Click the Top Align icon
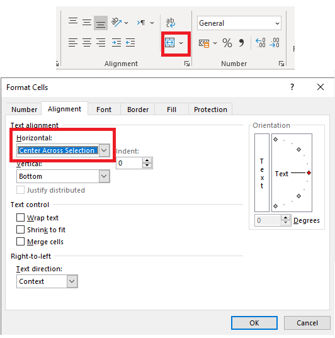 [73, 21]
